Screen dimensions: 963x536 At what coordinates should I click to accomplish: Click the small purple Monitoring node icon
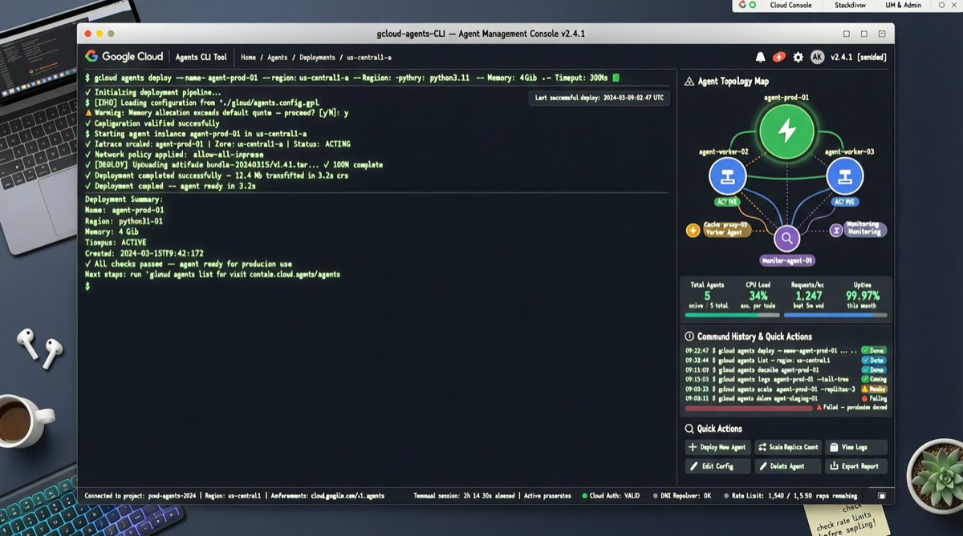[835, 230]
